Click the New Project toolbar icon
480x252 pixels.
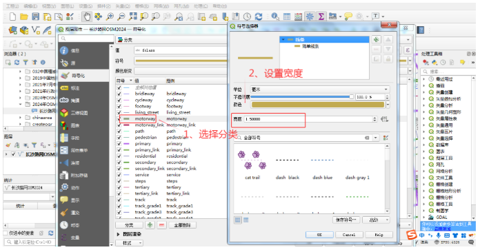(x=12, y=17)
